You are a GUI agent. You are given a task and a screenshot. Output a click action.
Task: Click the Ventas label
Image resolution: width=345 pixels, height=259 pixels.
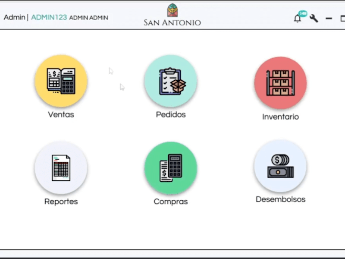coord(61,114)
